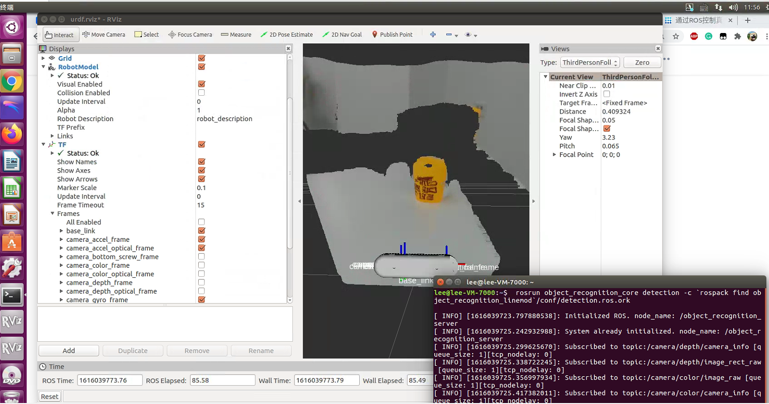Click the Displays panel vertical scrollbar
Image resolution: width=769 pixels, height=404 pixels.
[290, 172]
